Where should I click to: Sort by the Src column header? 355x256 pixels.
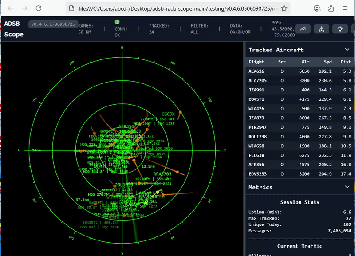(x=282, y=62)
